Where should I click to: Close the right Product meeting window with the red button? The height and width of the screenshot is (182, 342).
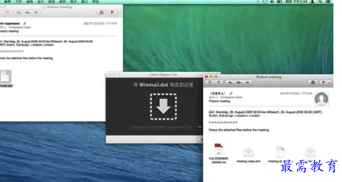pos(206,77)
